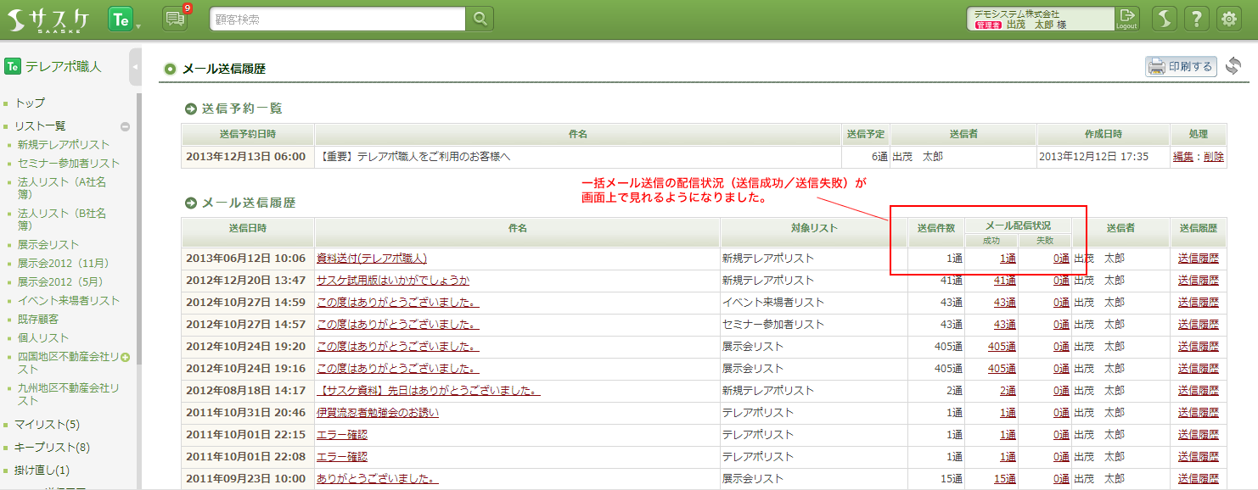Image resolution: width=1258 pixels, height=490 pixels.
Task: Open トップ in the sidebar
Action: pos(30,103)
